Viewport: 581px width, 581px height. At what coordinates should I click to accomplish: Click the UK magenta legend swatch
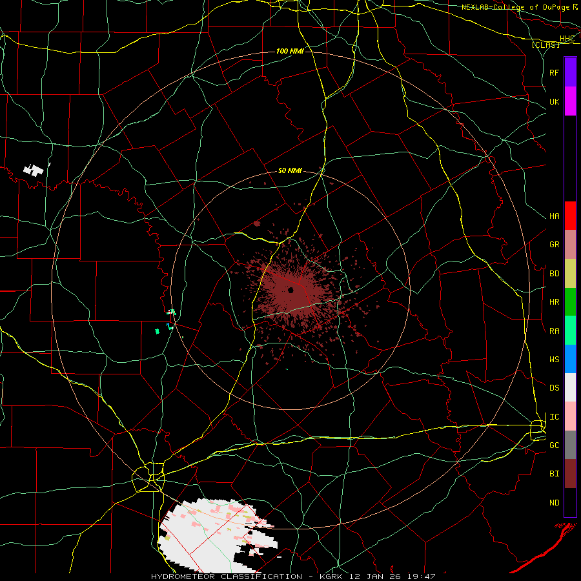pyautogui.click(x=570, y=101)
